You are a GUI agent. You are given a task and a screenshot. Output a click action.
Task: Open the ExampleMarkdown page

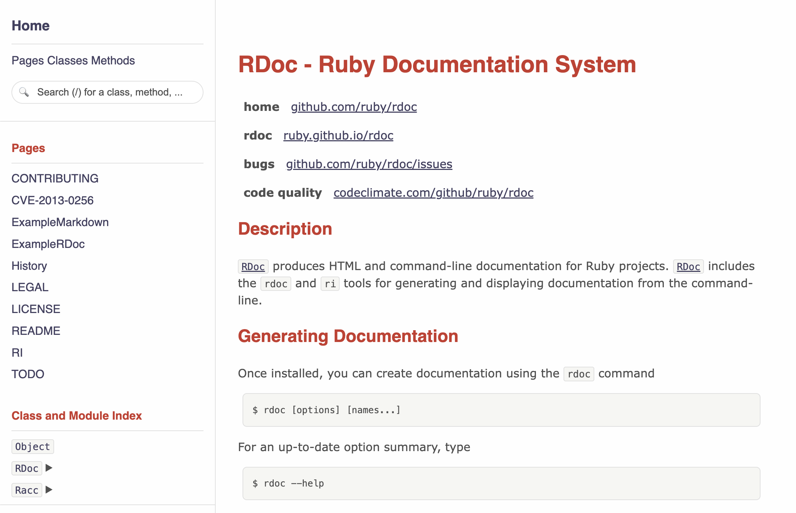pyautogui.click(x=60, y=222)
